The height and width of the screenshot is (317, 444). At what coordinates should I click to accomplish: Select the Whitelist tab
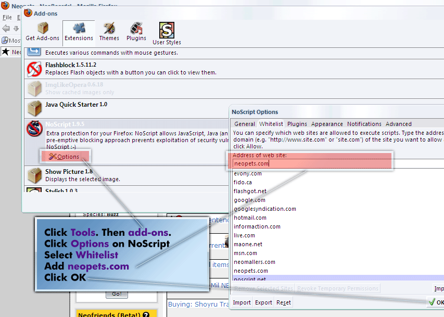pos(271,124)
